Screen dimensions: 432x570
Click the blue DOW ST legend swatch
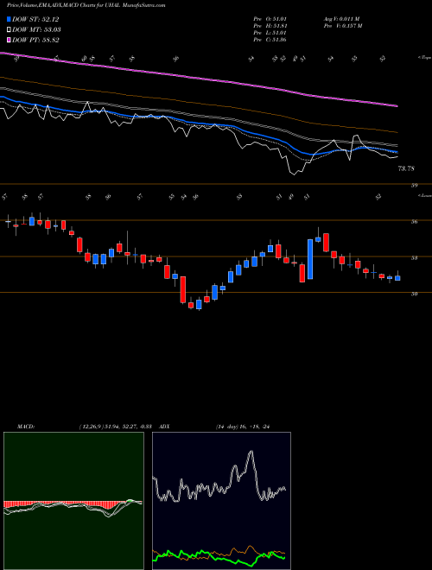pyautogui.click(x=9, y=19)
